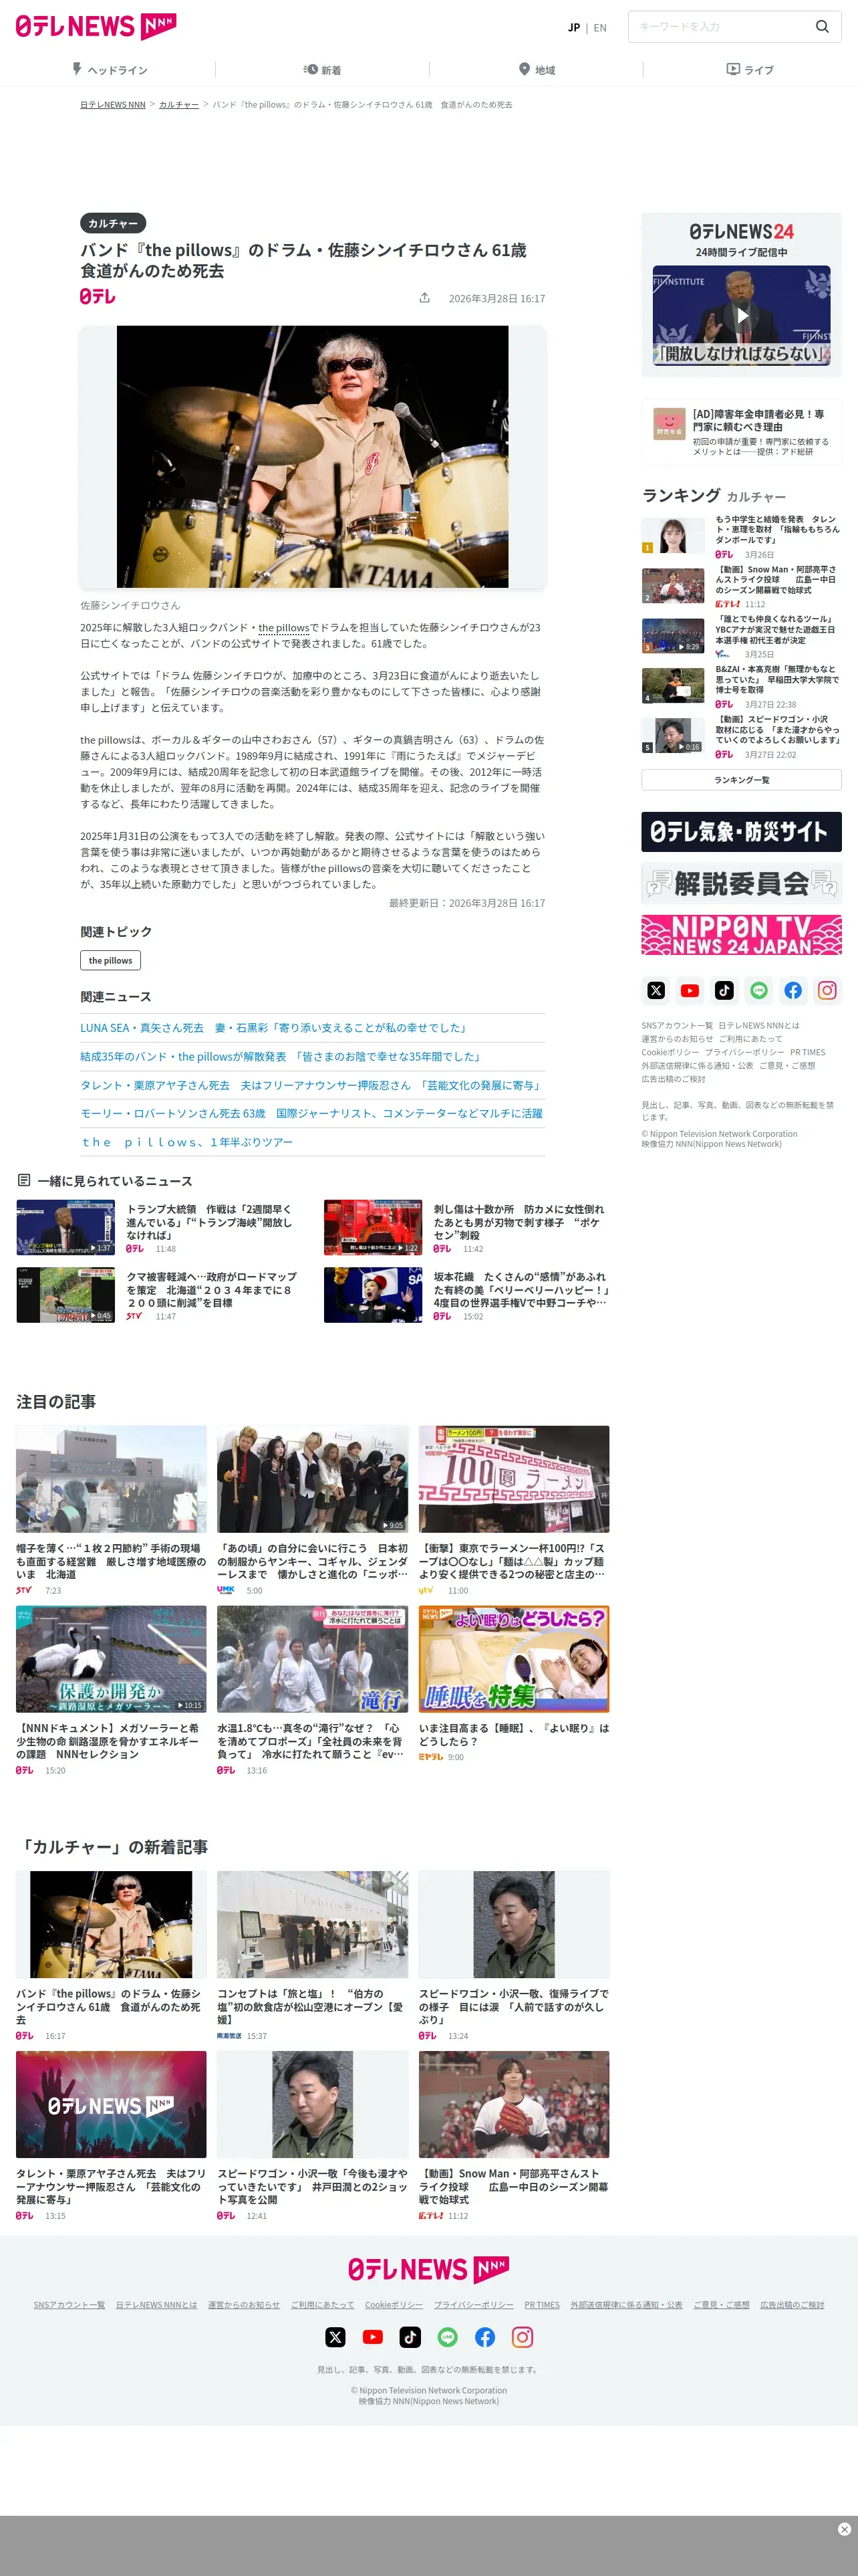Image resolution: width=858 pixels, height=2576 pixels.
Task: Open related news 結成35年のバンド解散発表
Action: (x=282, y=1057)
